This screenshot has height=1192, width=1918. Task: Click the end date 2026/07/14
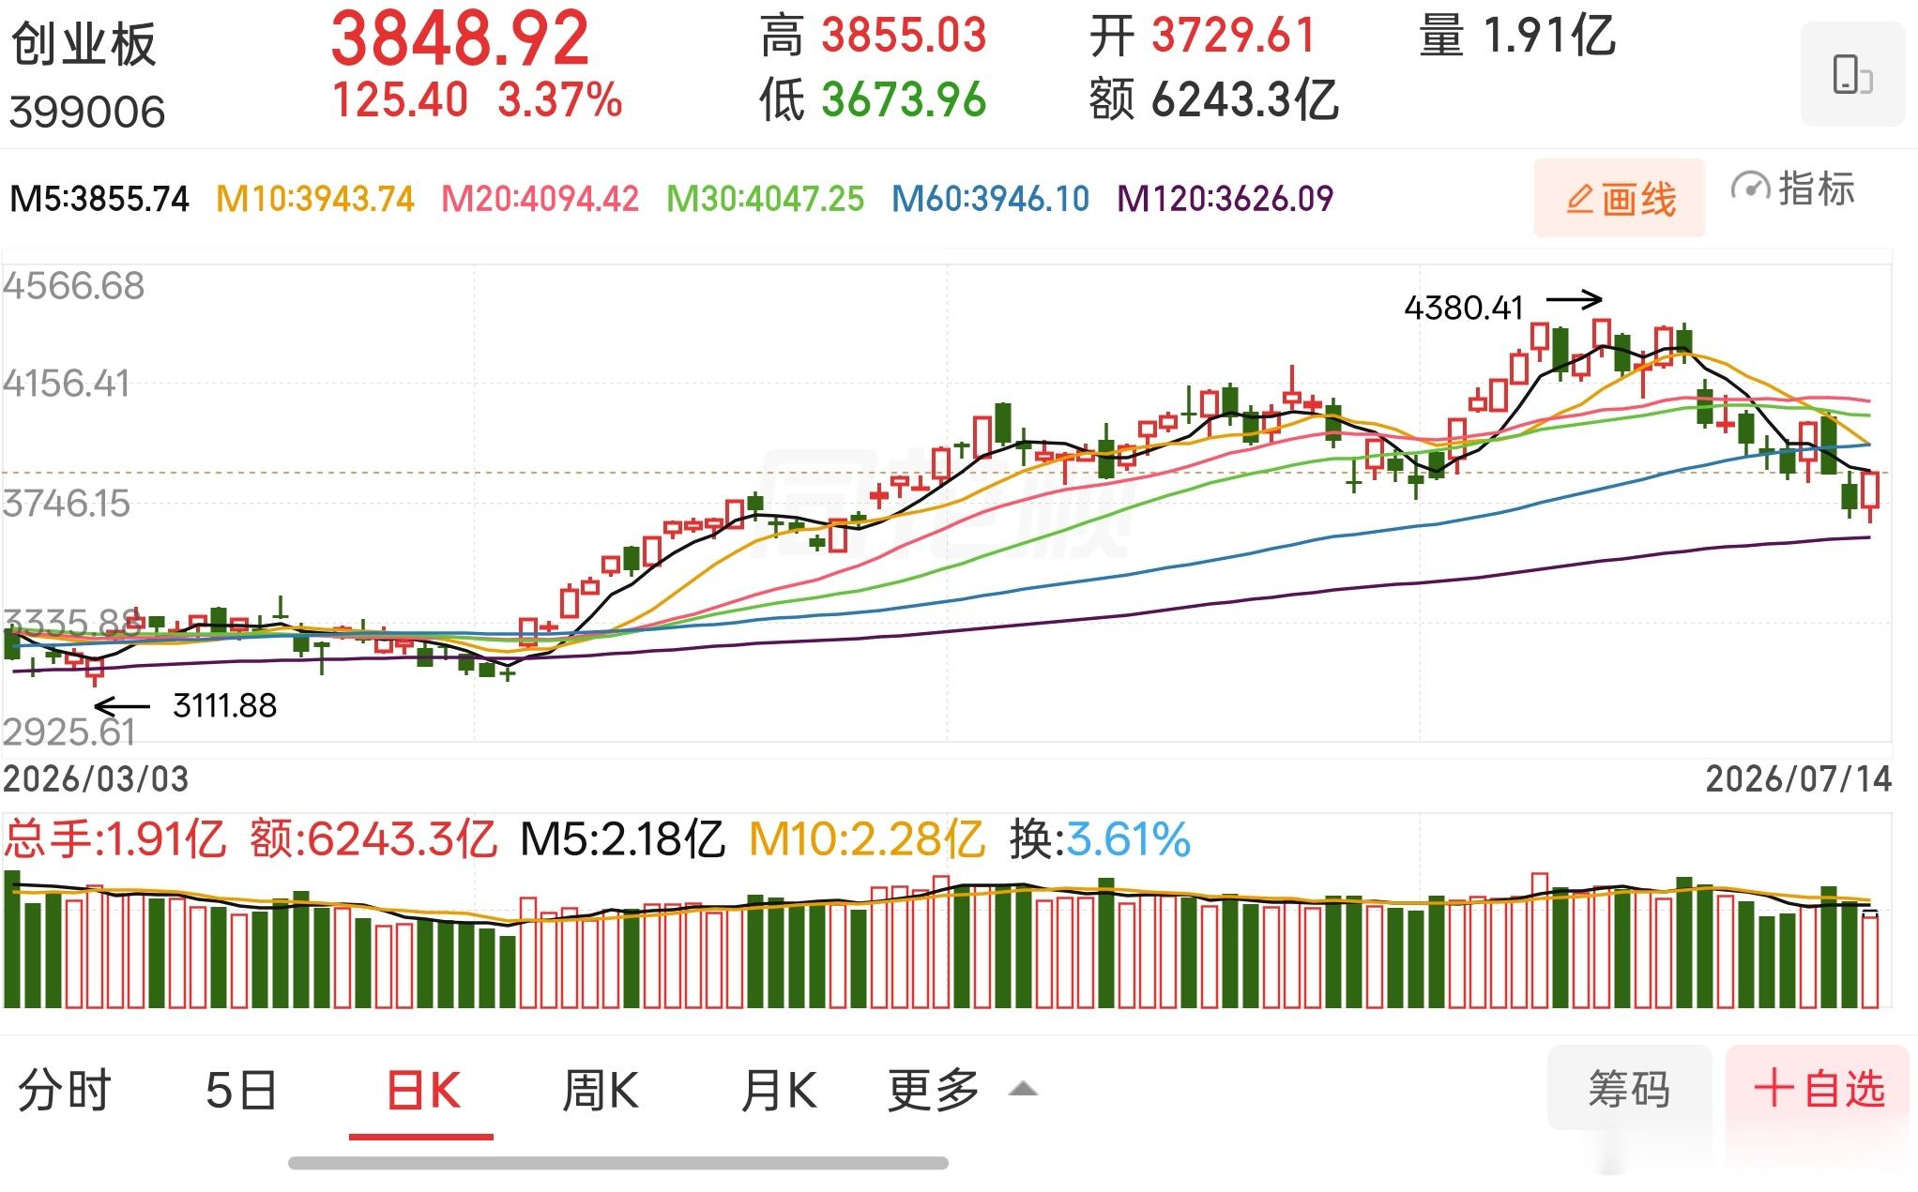[1798, 779]
